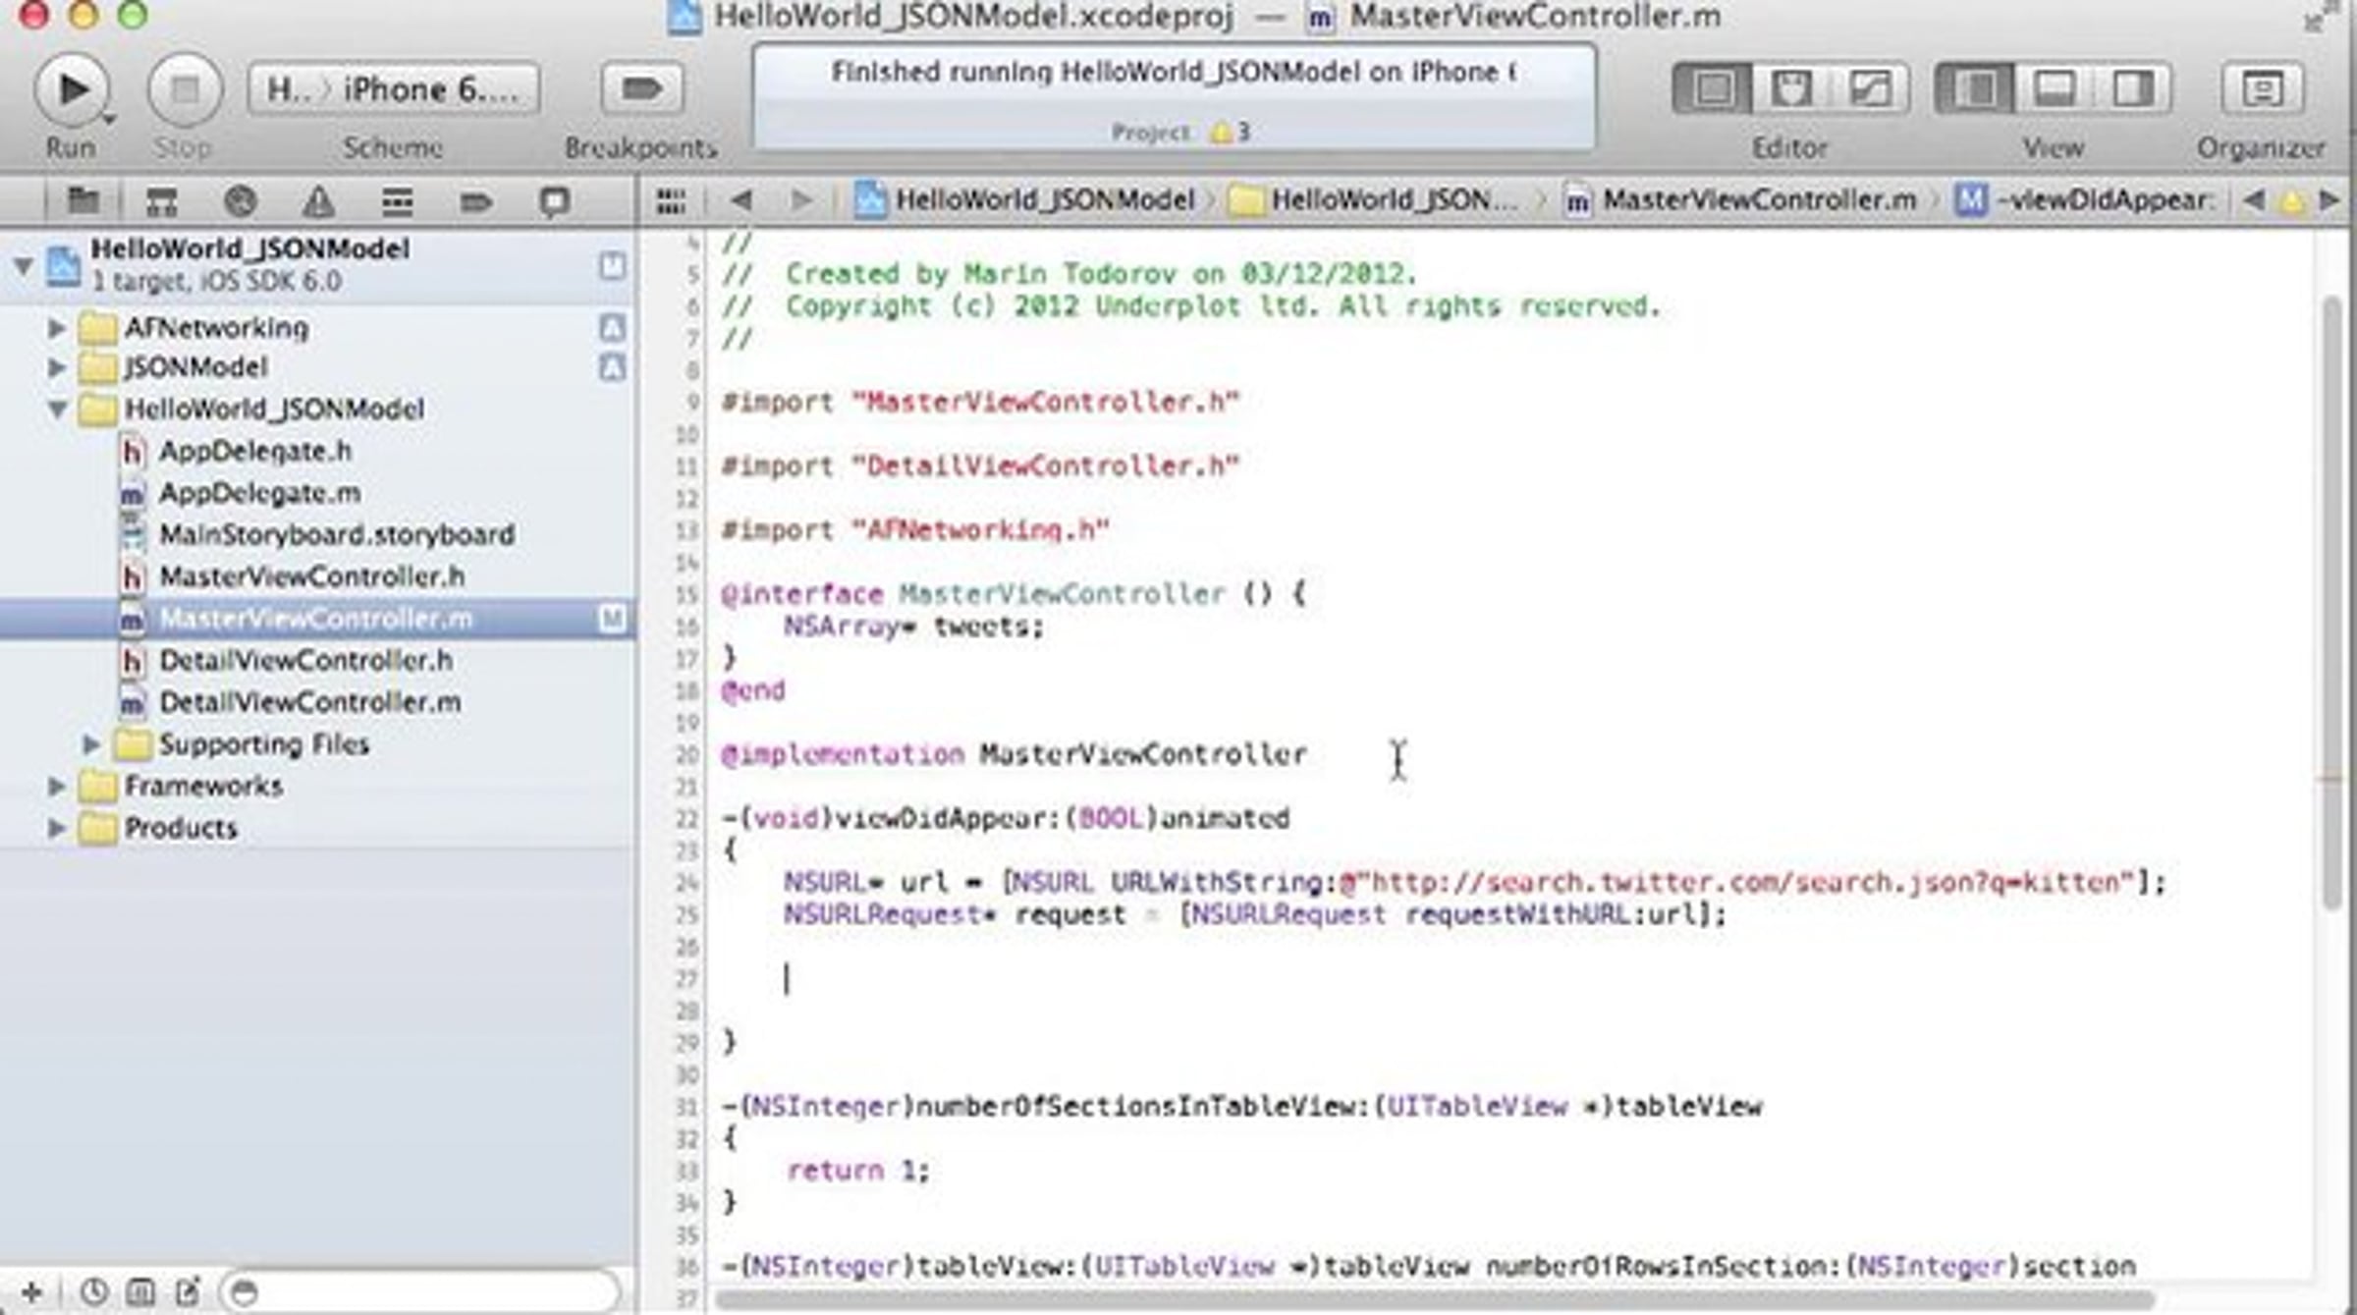Screen dimensions: 2357x1315
Task: Show the Issue navigator
Action: (318, 201)
